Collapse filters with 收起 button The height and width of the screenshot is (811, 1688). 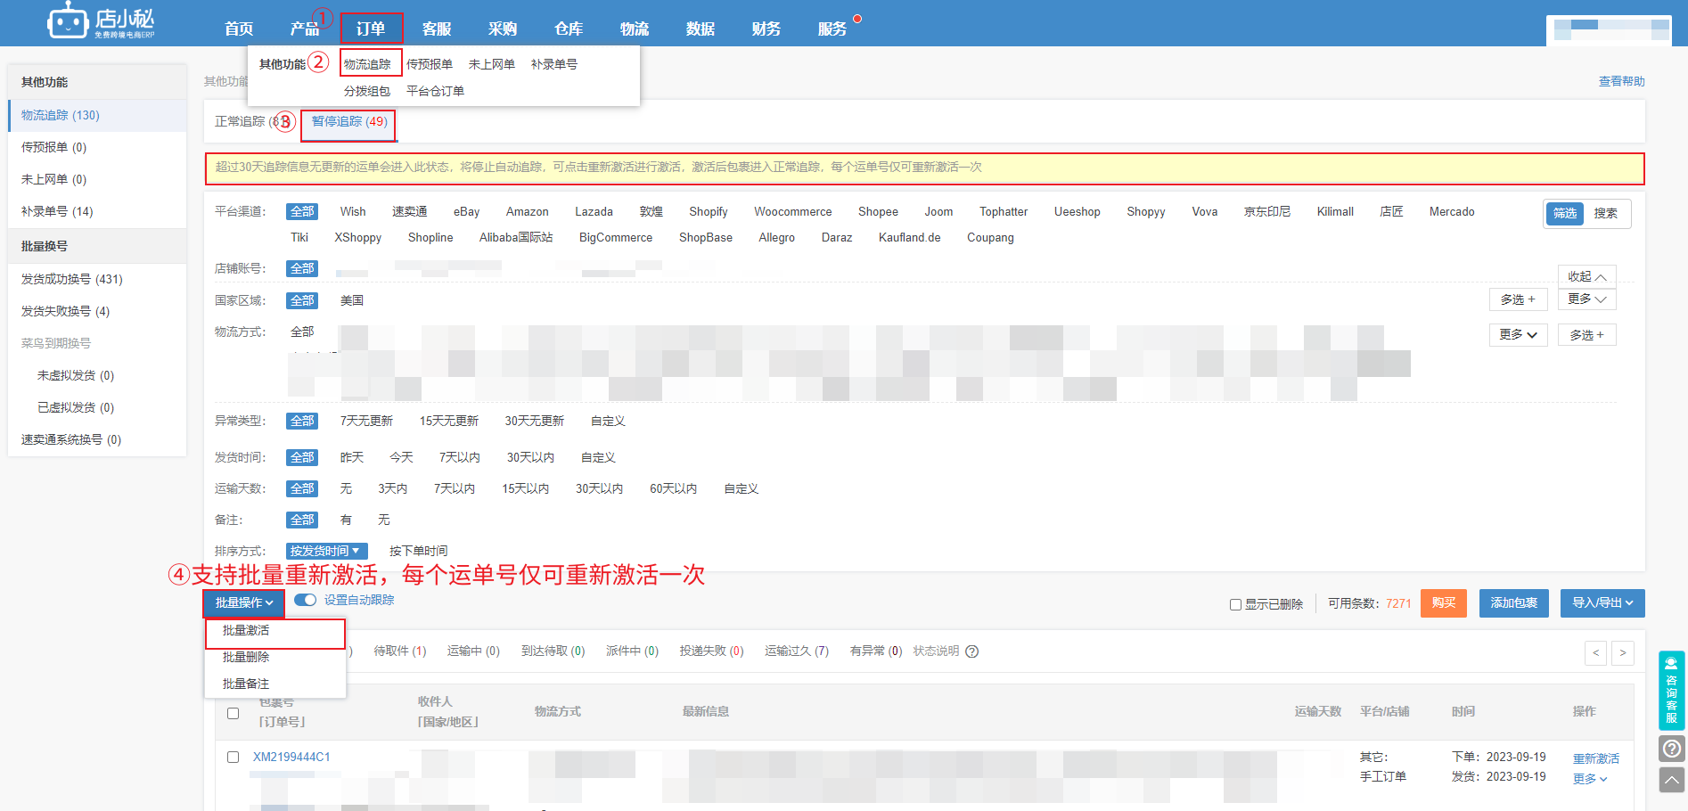pos(1587,276)
